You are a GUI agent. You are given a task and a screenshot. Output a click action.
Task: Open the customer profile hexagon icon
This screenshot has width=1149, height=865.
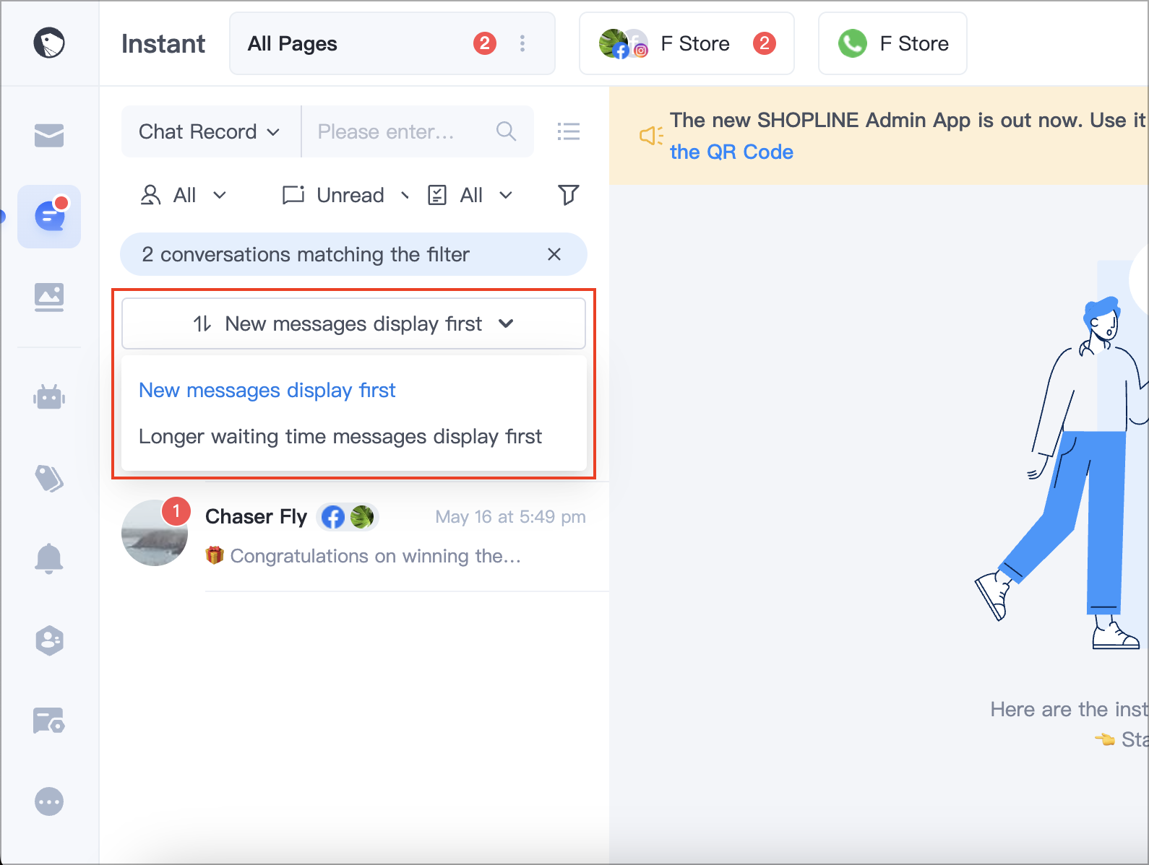click(49, 640)
